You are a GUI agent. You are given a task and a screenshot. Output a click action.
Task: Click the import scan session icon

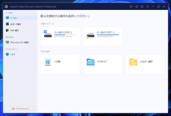(x=142, y=6)
